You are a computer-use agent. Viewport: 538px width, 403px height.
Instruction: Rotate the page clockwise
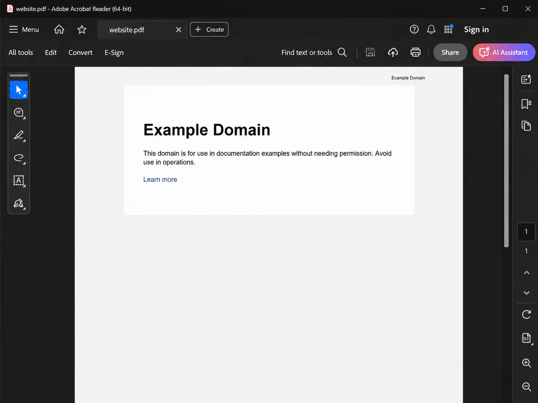526,314
